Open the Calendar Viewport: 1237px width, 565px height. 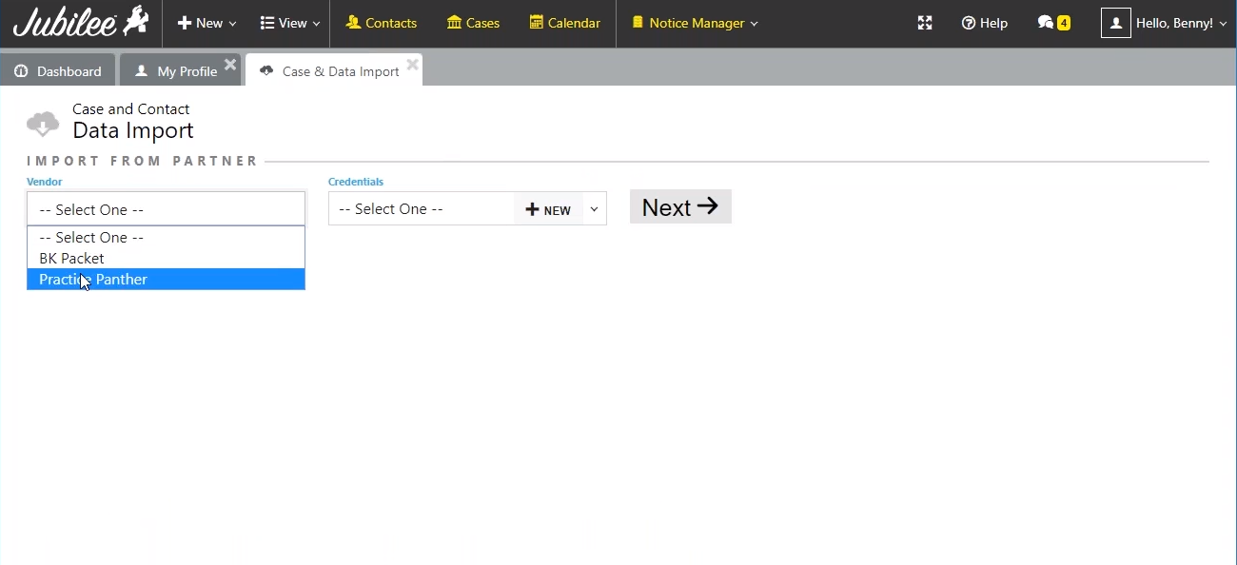point(565,23)
